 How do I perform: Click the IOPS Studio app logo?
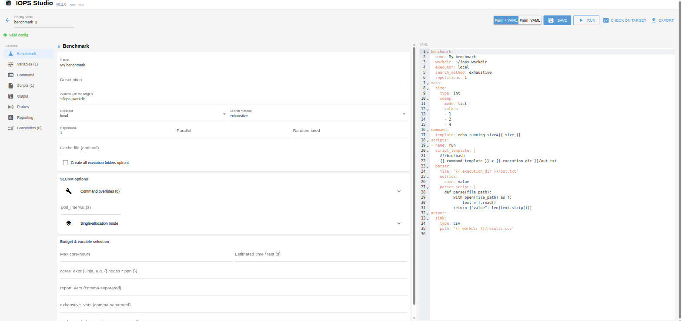click(x=8, y=3)
